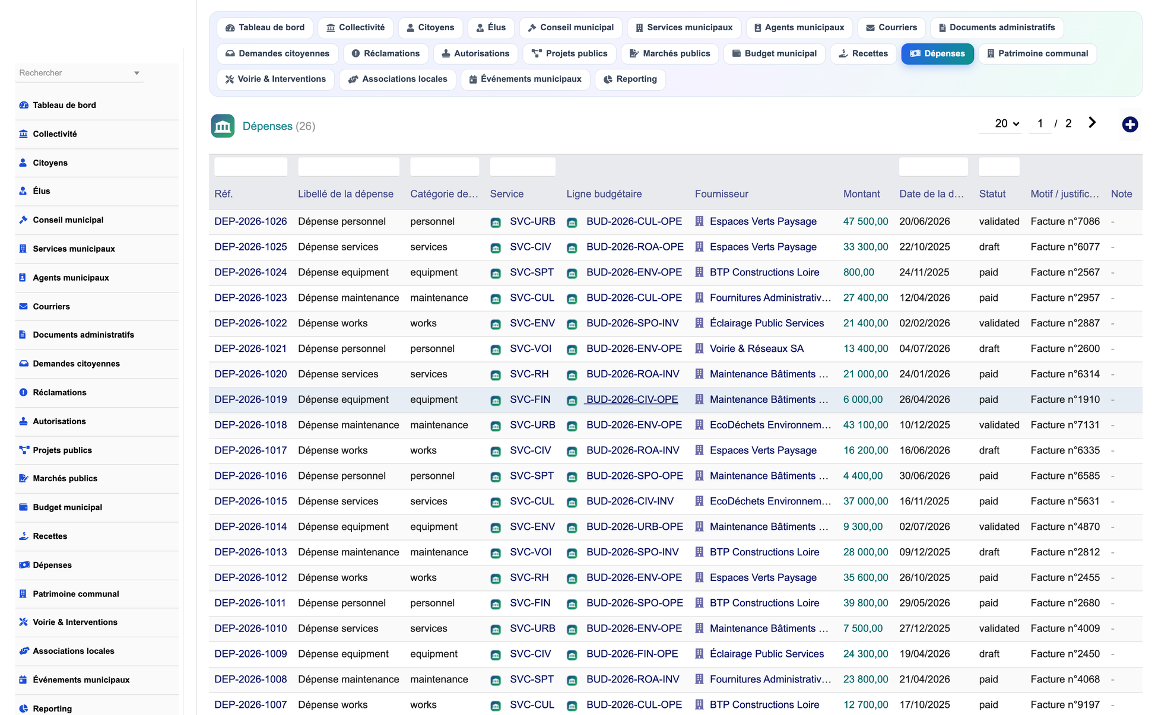Sort by Montant column header
The height and width of the screenshot is (715, 1155).
tap(861, 194)
